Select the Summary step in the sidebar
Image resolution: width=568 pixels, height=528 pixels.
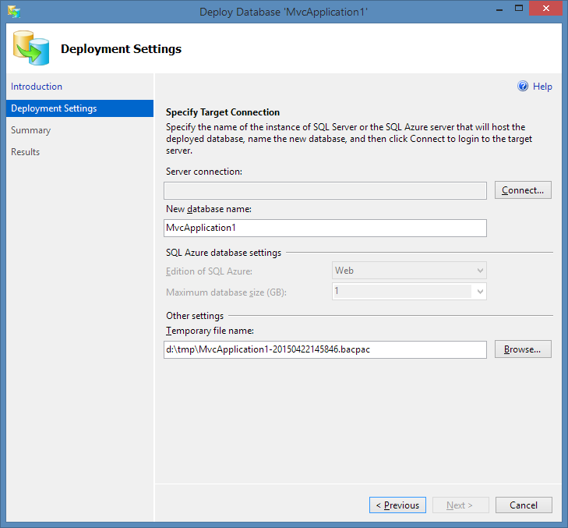tap(30, 130)
